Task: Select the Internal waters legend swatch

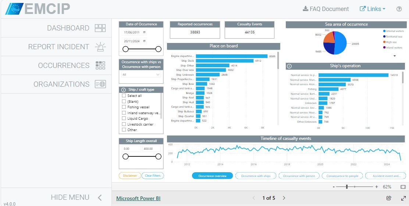Action: pos(384,31)
